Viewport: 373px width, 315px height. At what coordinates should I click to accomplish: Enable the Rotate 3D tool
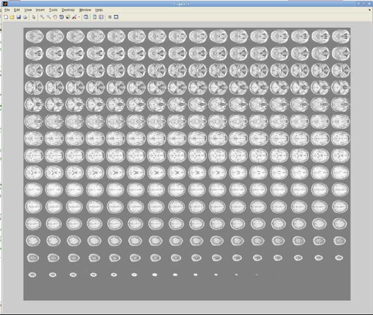click(61, 17)
